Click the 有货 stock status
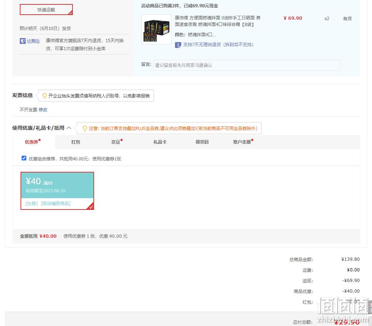Screen dimensions: 372x326 (347, 19)
